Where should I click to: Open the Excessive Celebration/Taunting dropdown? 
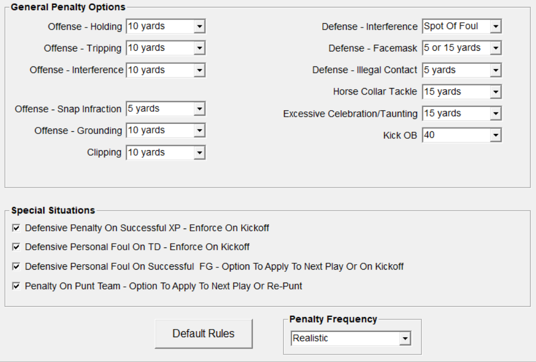(x=495, y=113)
